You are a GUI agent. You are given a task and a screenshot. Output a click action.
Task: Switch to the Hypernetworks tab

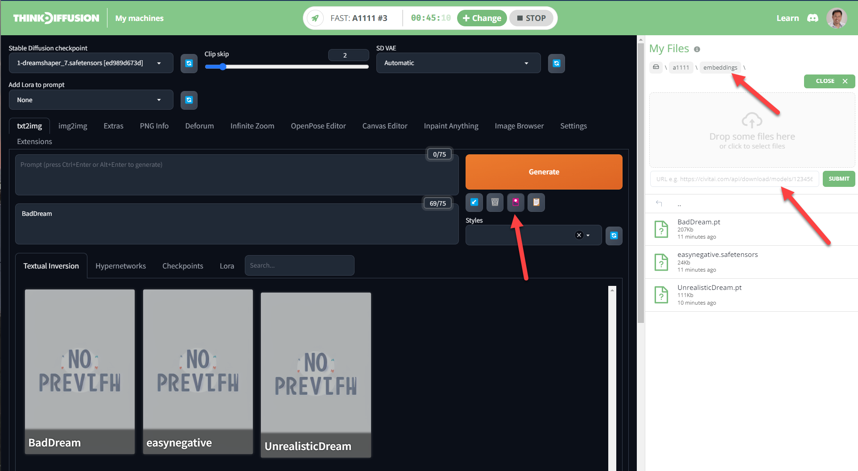pos(120,266)
